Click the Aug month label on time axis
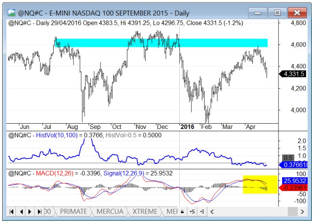The width and height of the screenshot is (314, 222). [x=72, y=127]
